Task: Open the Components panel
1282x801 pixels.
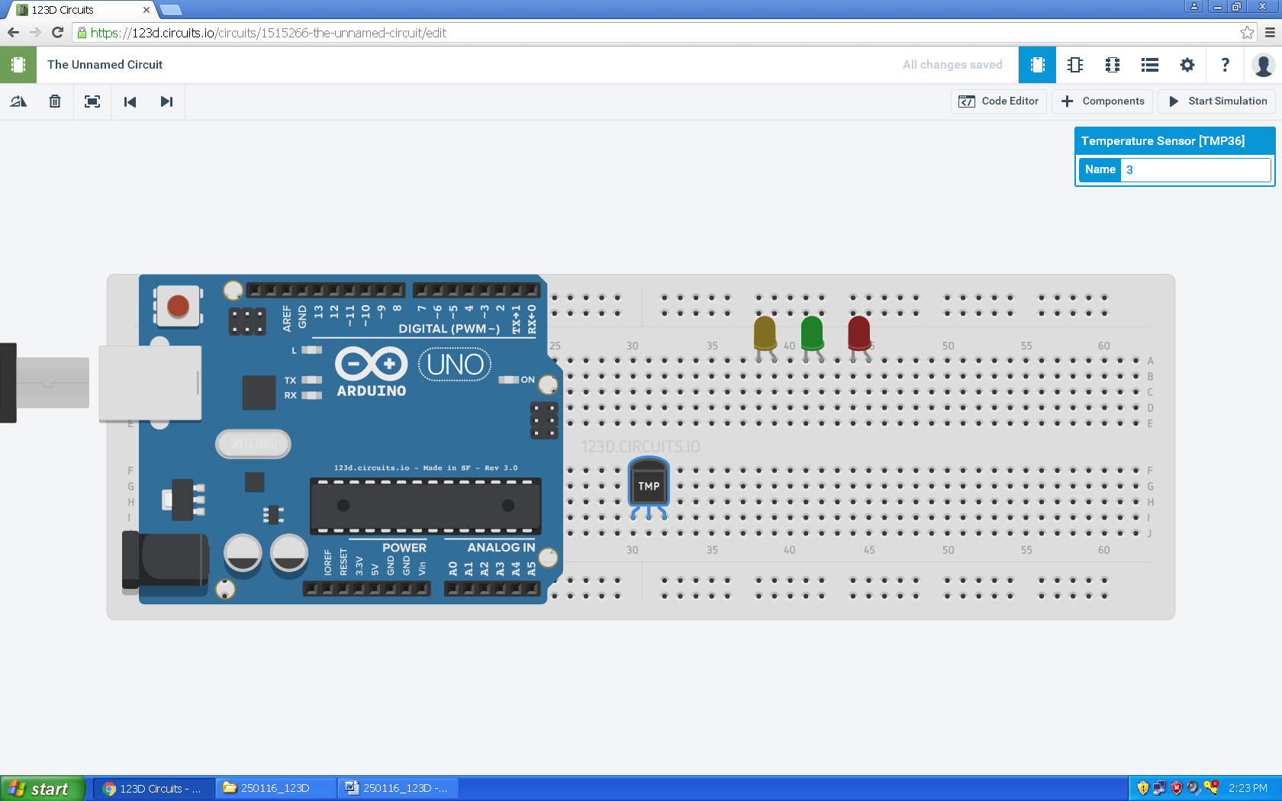Action: (x=1103, y=101)
